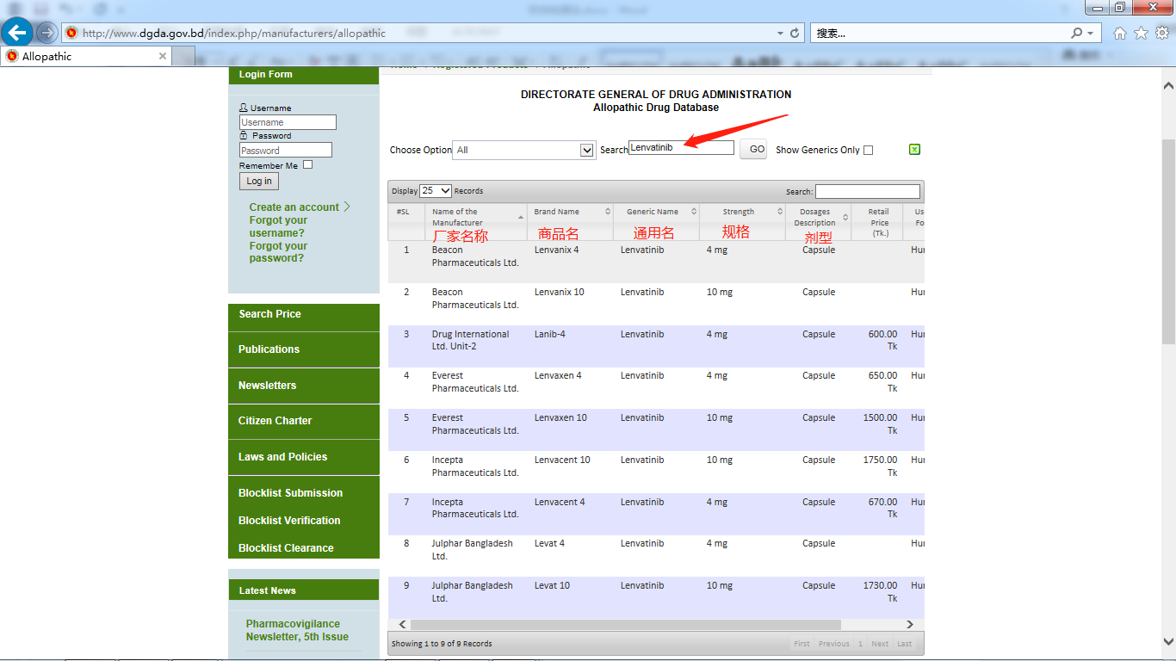Tick the Show Generics Only checkbox
Screen dimensions: 1176x661
(868, 150)
